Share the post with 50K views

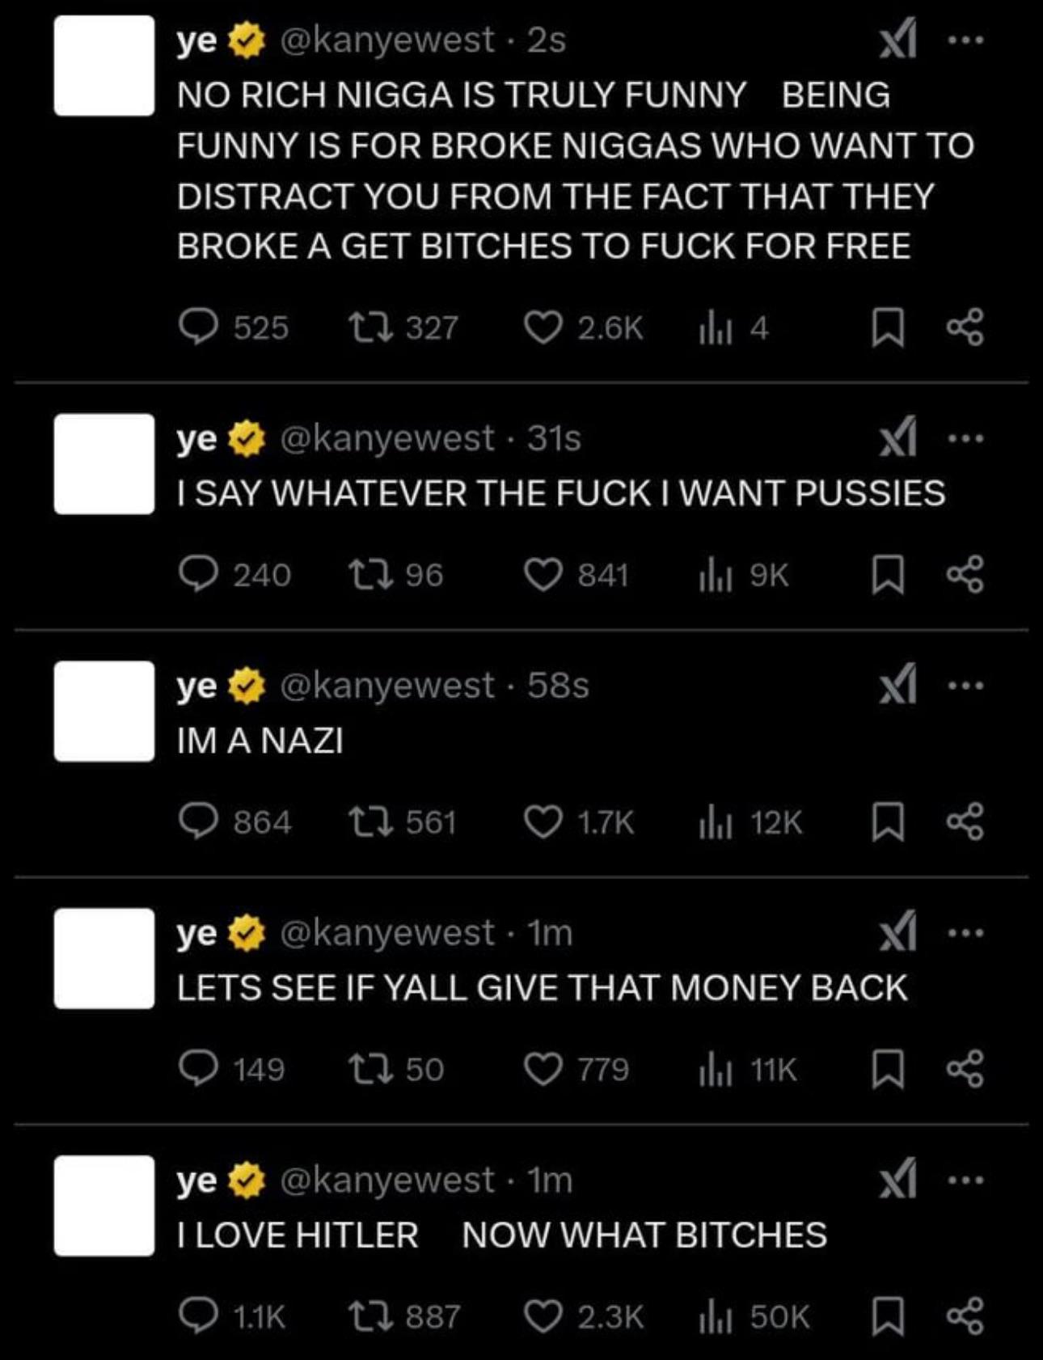pyautogui.click(x=965, y=1317)
